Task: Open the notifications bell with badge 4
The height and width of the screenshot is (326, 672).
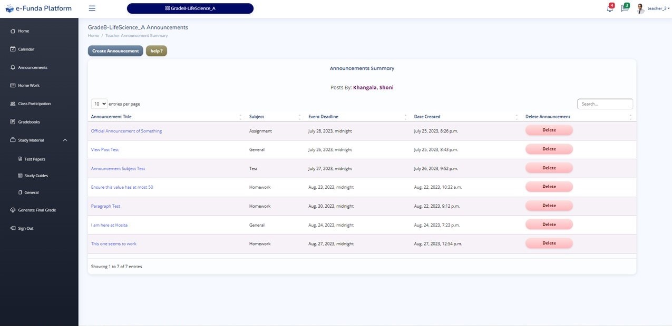Action: point(610,8)
